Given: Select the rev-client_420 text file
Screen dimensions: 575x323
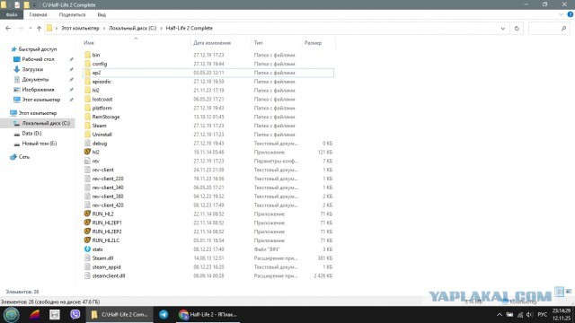Looking at the screenshot, I should click(x=108, y=205).
